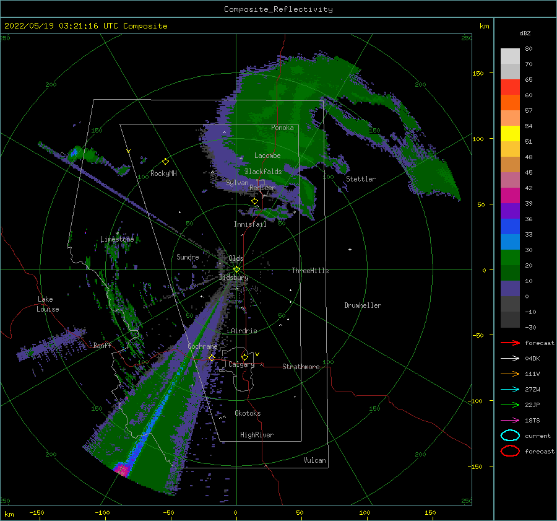Image resolution: width=557 pixels, height=521 pixels.
Task: Click the orange 111V arrow symbol
Action: pos(510,374)
